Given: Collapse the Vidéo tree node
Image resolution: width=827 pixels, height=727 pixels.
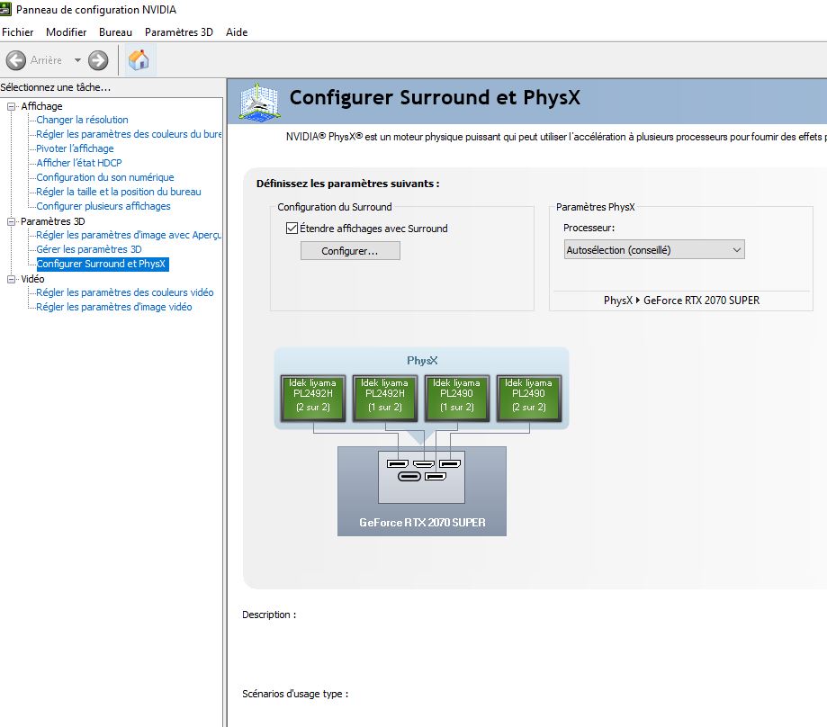Looking at the screenshot, I should pyautogui.click(x=11, y=279).
